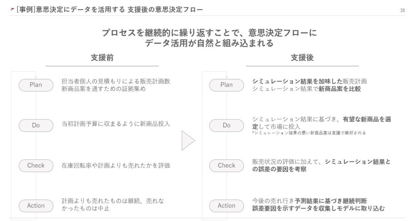Select the Action pill in the 支援前 column
Viewport: 414px width, 221px height.
36,206
